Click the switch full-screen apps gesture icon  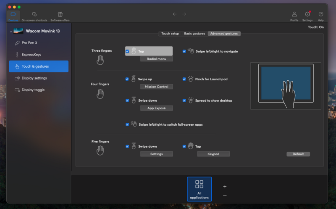pos(134,124)
